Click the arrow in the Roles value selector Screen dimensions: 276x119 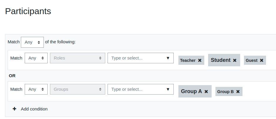click(168, 58)
